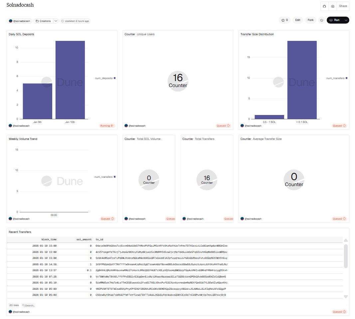Sort by the sol_amount column header

click(x=84, y=240)
